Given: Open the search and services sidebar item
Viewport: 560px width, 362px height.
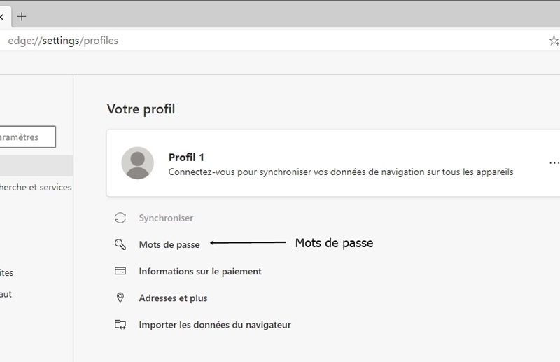Looking at the screenshot, I should click(36, 187).
